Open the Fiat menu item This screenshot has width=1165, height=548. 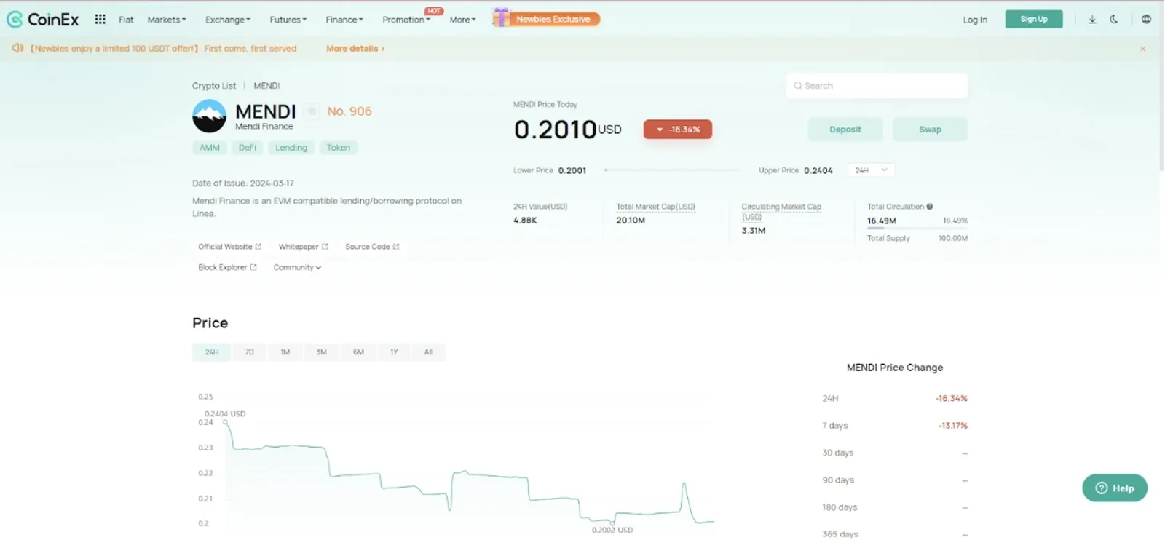click(x=126, y=20)
